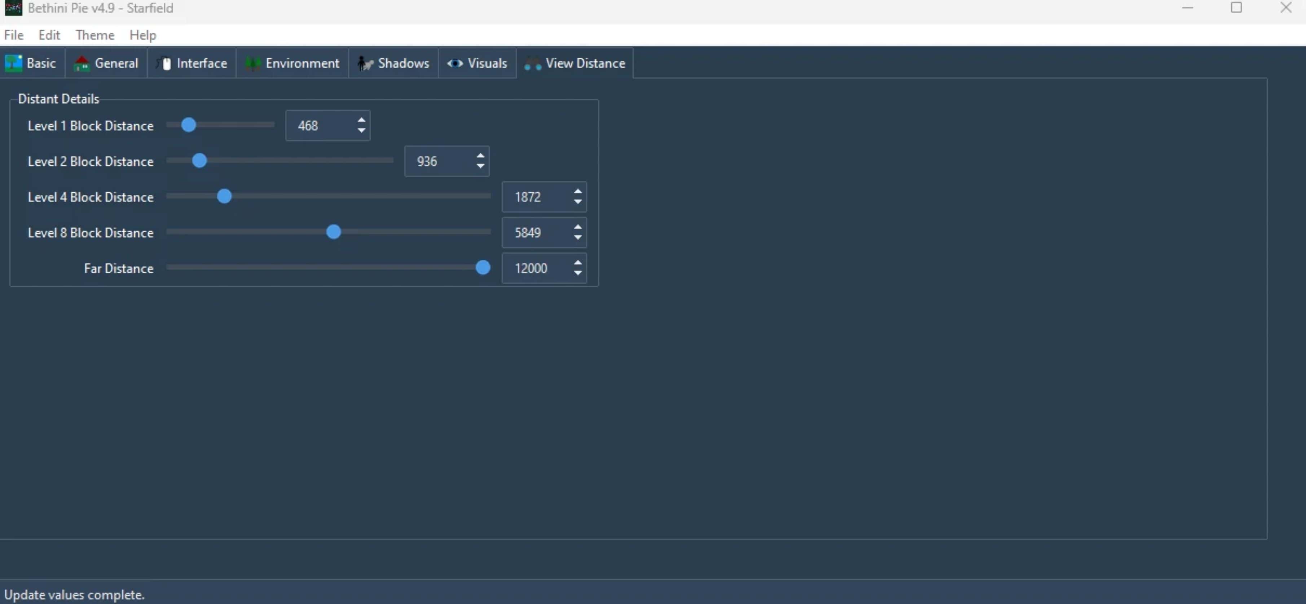1306x604 pixels.
Task: Click the Visuals tab eye icon
Action: pos(455,63)
